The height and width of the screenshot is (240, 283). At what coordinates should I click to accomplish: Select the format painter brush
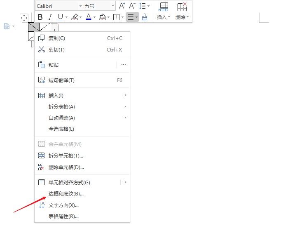(145, 17)
